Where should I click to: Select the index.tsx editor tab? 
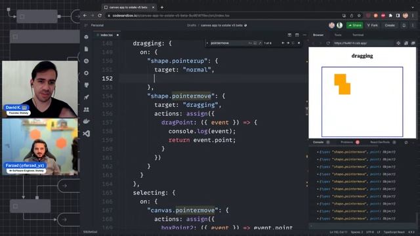(107, 35)
